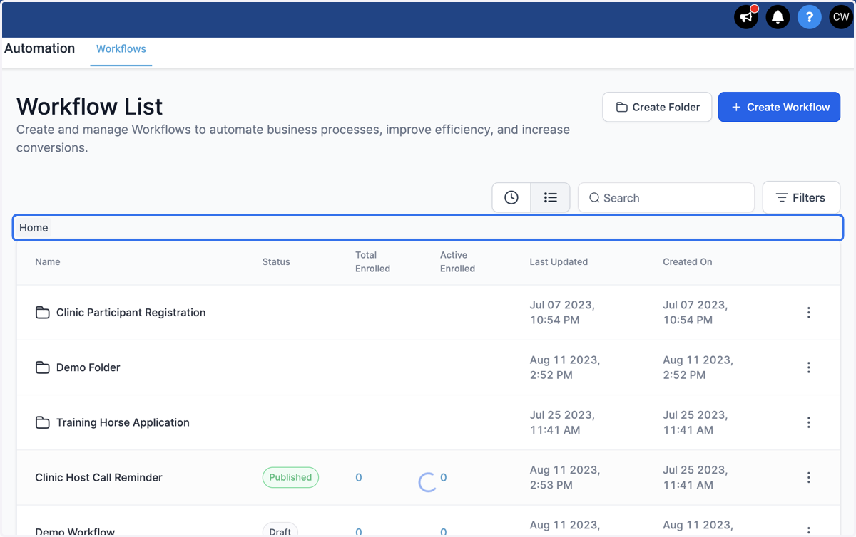The image size is (856, 537).
Task: Click the Clinic Participant Registration folder icon
Action: [42, 313]
